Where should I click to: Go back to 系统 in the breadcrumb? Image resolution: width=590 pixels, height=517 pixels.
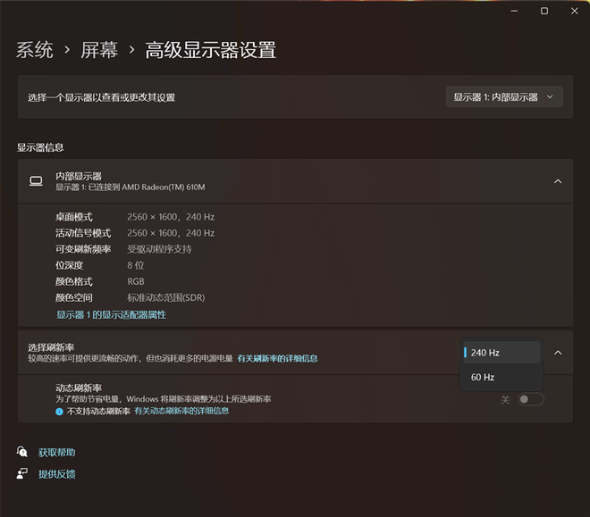pos(35,50)
